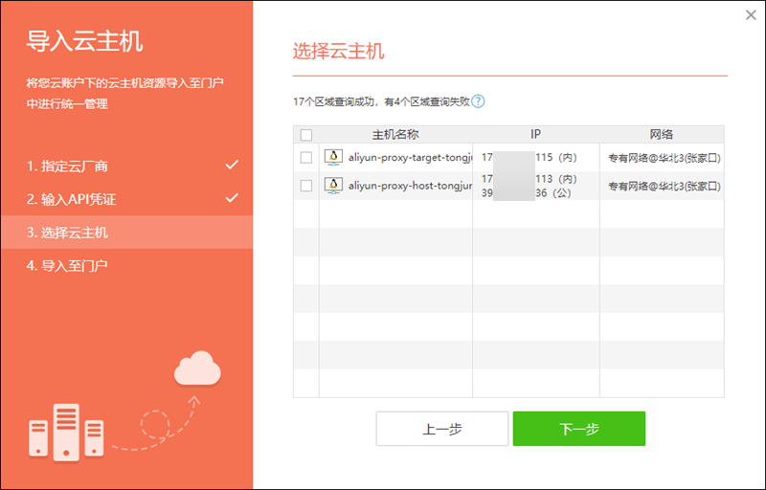Image resolution: width=766 pixels, height=490 pixels.
Task: Click the server rack illustration
Action: click(66, 434)
